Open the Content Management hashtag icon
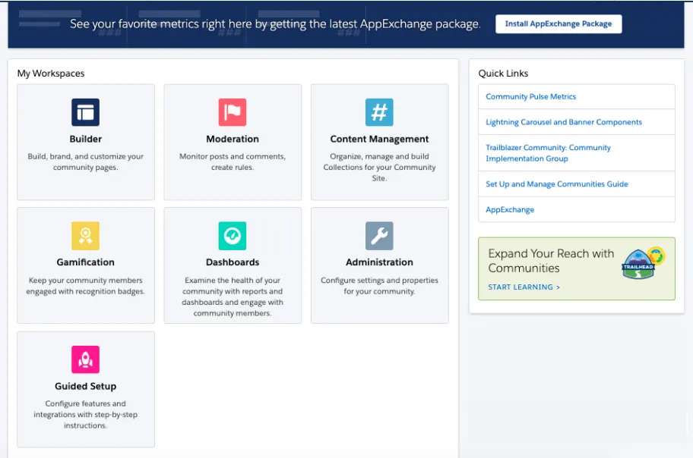The width and height of the screenshot is (693, 458). tap(379, 111)
